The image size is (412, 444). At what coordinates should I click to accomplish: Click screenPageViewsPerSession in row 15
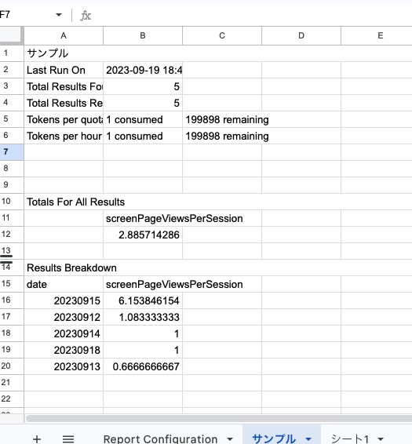[174, 284]
